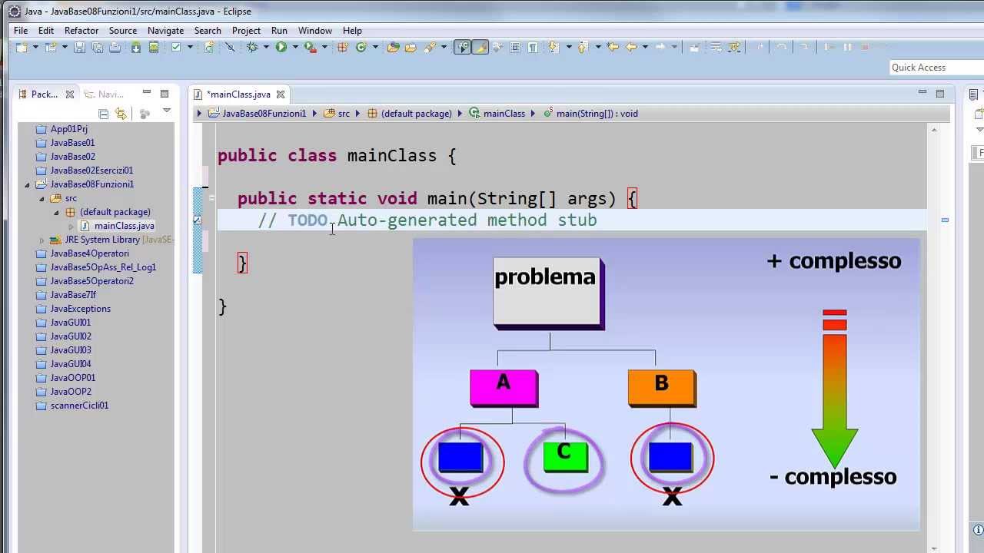The image size is (984, 553).
Task: Open the Window menu
Action: (315, 31)
